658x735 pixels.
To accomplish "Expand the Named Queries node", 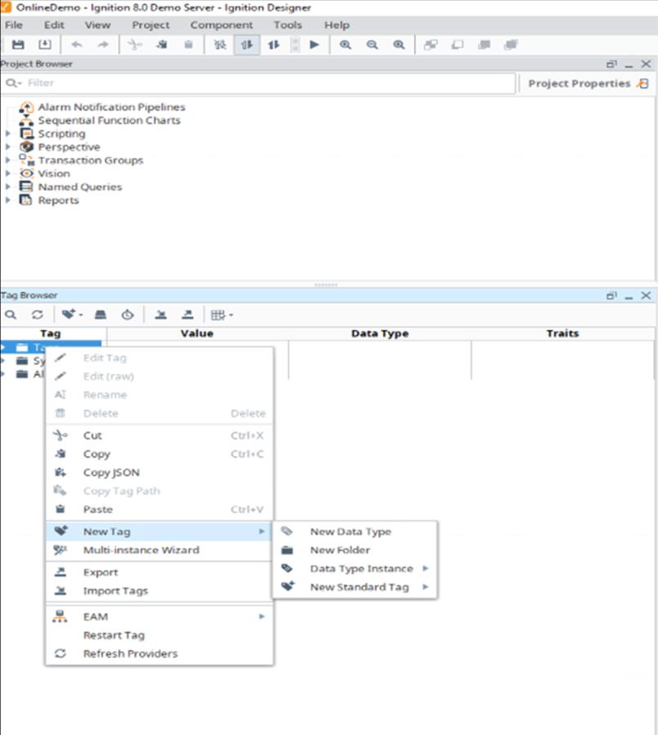I will [x=7, y=187].
